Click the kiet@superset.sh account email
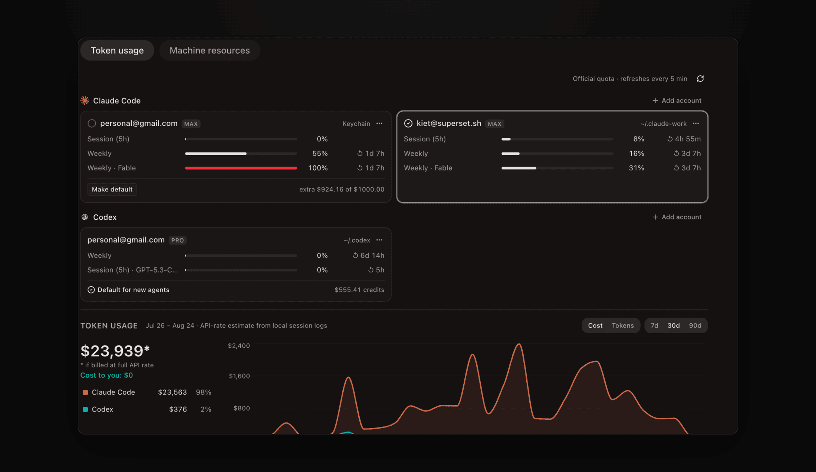 tap(449, 123)
